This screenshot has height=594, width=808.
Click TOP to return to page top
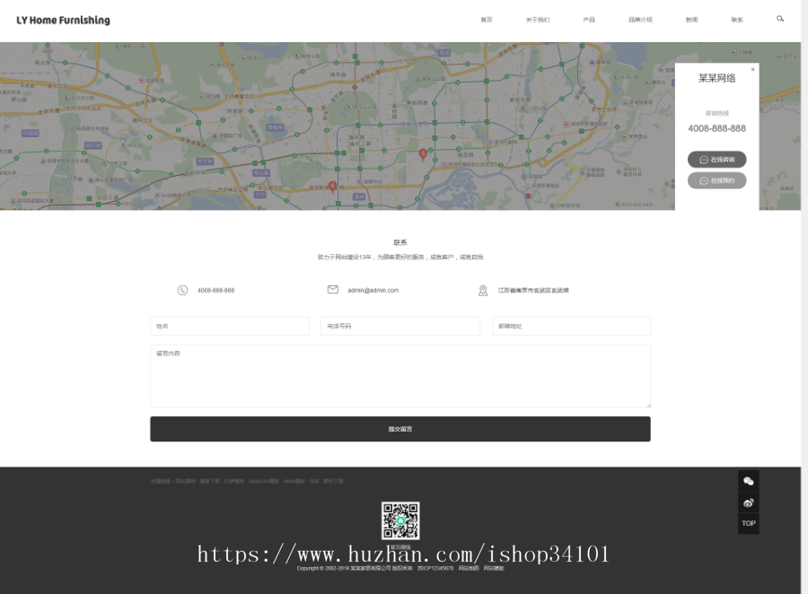click(x=748, y=524)
